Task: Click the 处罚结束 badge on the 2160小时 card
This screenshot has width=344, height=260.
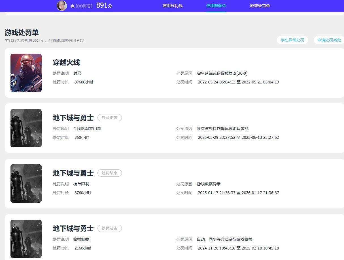Action: 110,228
